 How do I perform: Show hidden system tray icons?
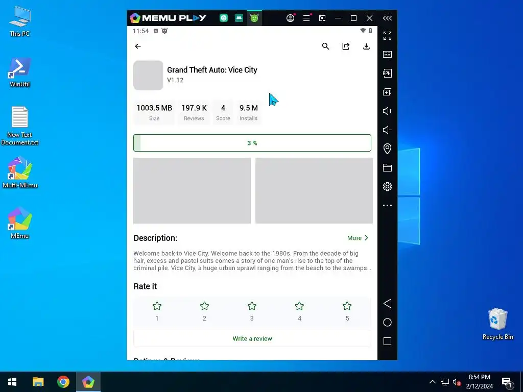point(432,382)
